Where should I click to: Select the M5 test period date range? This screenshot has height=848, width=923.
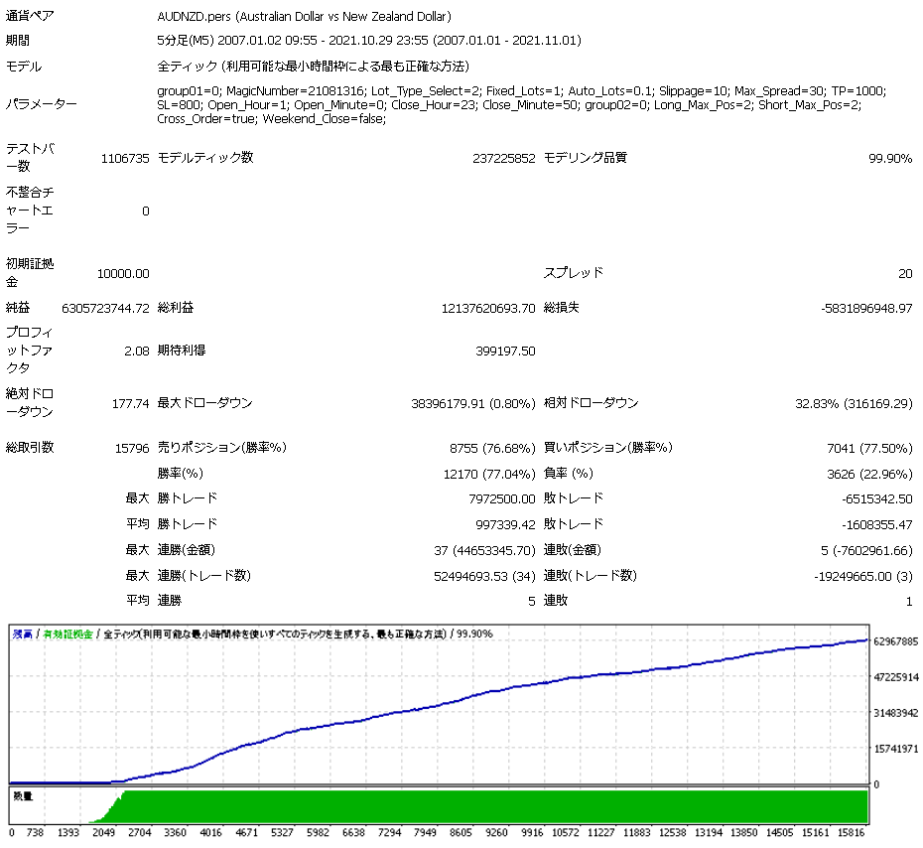point(369,41)
